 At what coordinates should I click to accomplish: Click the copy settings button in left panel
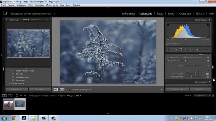[17, 89]
